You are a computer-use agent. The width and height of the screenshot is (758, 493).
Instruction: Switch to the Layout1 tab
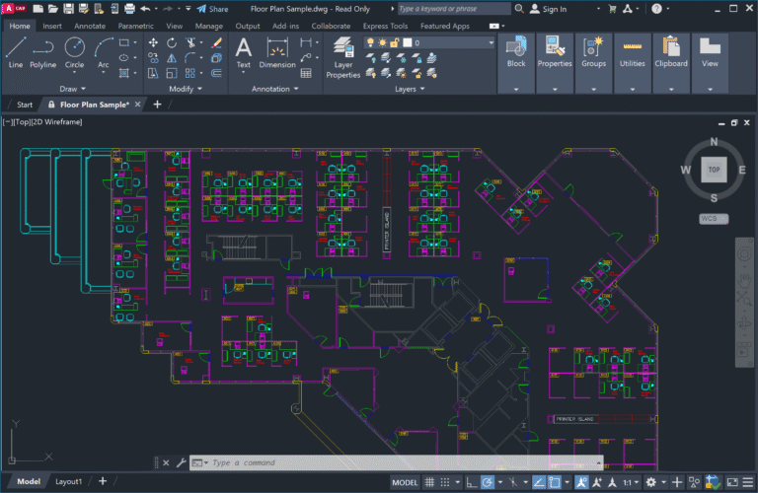click(68, 481)
